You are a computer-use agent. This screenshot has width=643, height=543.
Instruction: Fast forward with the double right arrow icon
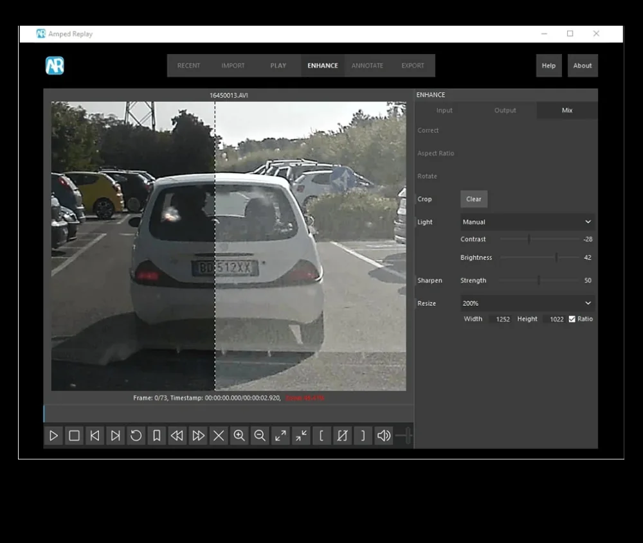pos(198,436)
